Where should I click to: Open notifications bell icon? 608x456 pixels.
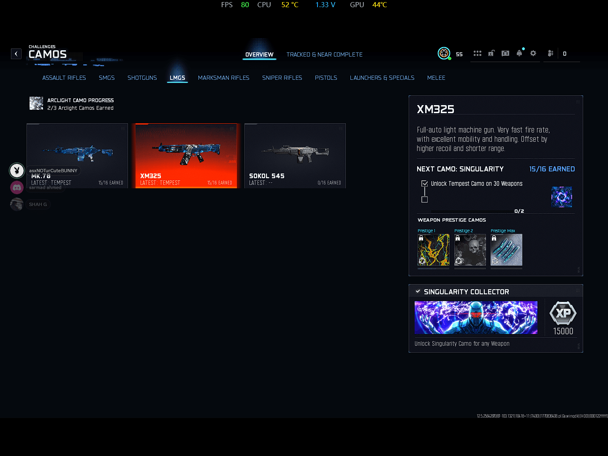[x=519, y=54]
